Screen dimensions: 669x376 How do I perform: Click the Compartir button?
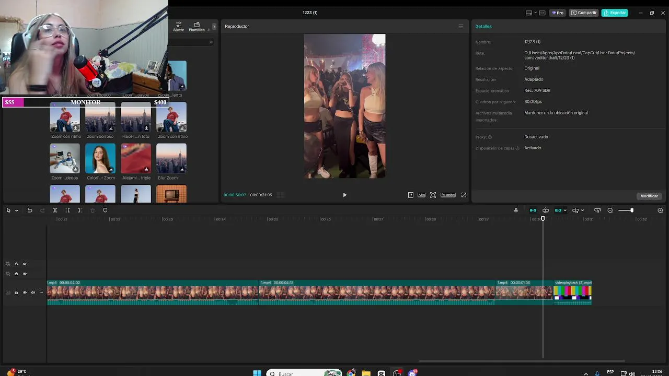pyautogui.click(x=584, y=13)
